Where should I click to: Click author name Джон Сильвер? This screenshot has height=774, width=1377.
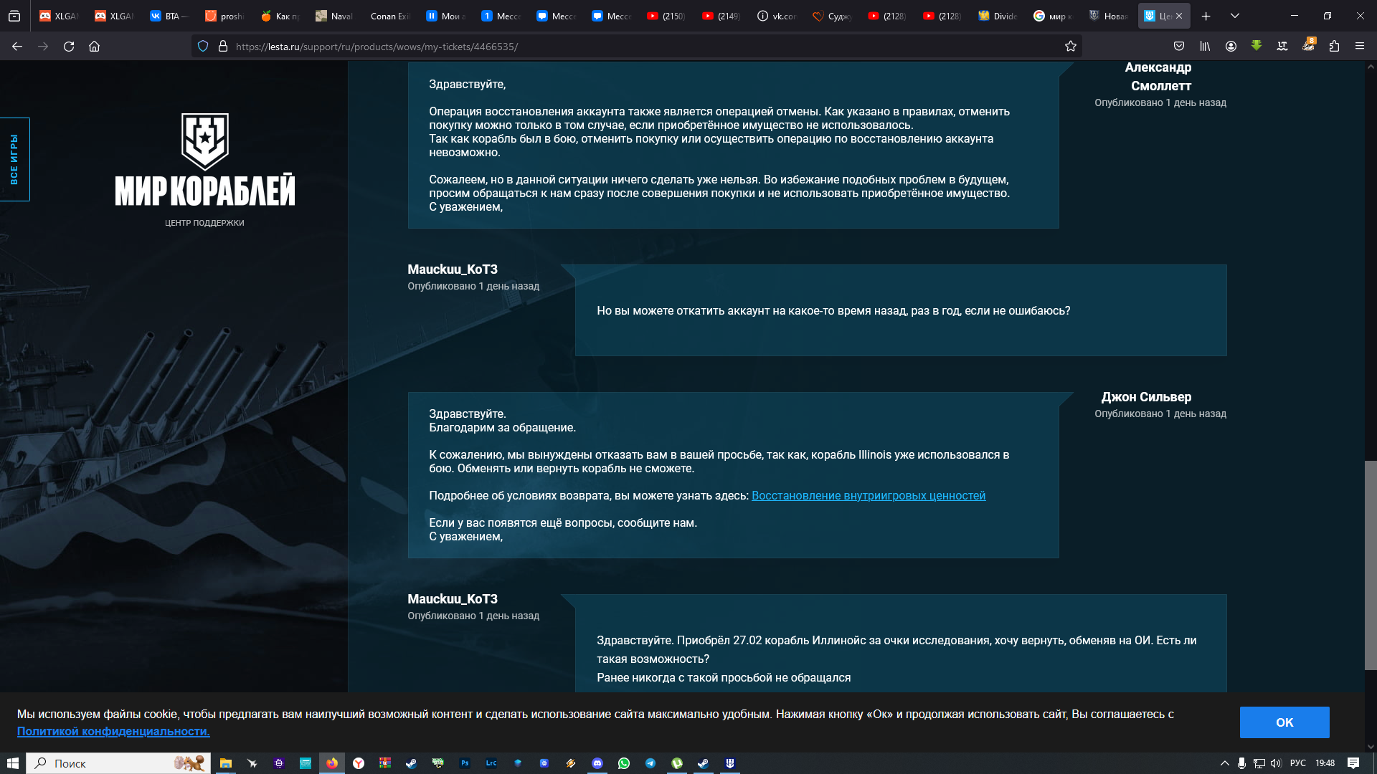click(x=1146, y=397)
